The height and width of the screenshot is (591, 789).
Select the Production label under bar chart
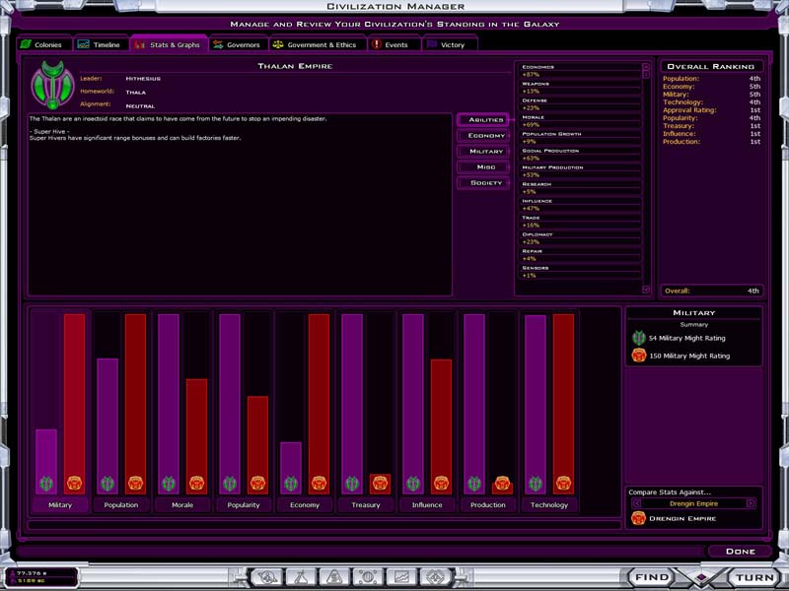[x=487, y=505]
